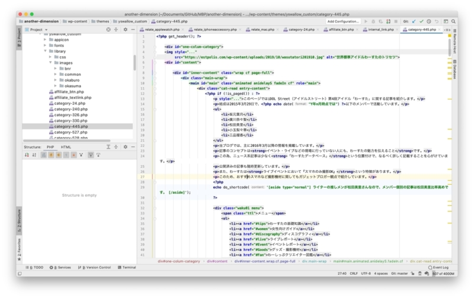
Task: Click Git Commit green checkmark icon
Action: pos(421,21)
